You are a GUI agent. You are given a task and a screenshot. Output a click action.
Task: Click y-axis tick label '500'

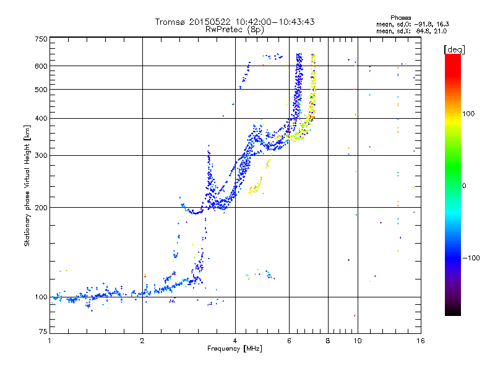point(41,90)
